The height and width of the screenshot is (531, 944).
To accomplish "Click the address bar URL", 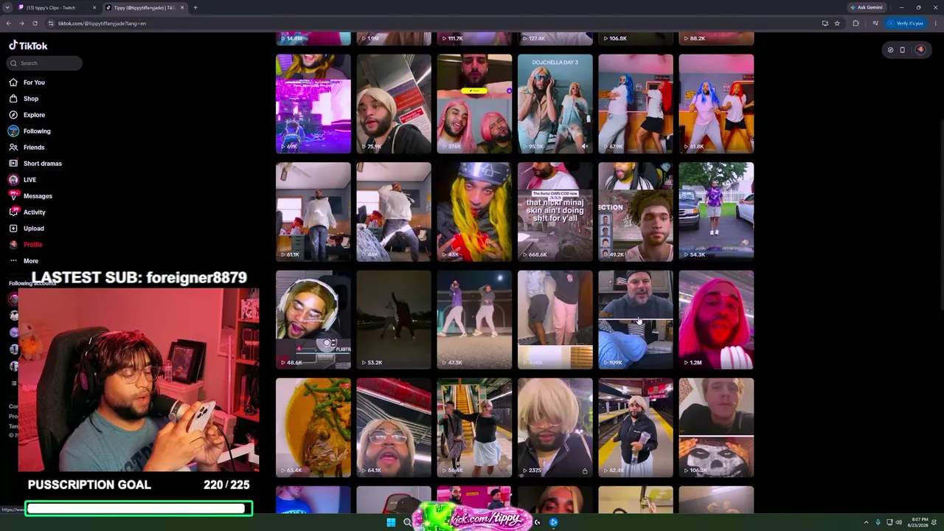I will point(102,24).
